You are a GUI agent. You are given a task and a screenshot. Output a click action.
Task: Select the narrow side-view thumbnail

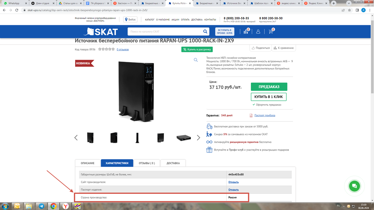pyautogui.click(x=137, y=138)
